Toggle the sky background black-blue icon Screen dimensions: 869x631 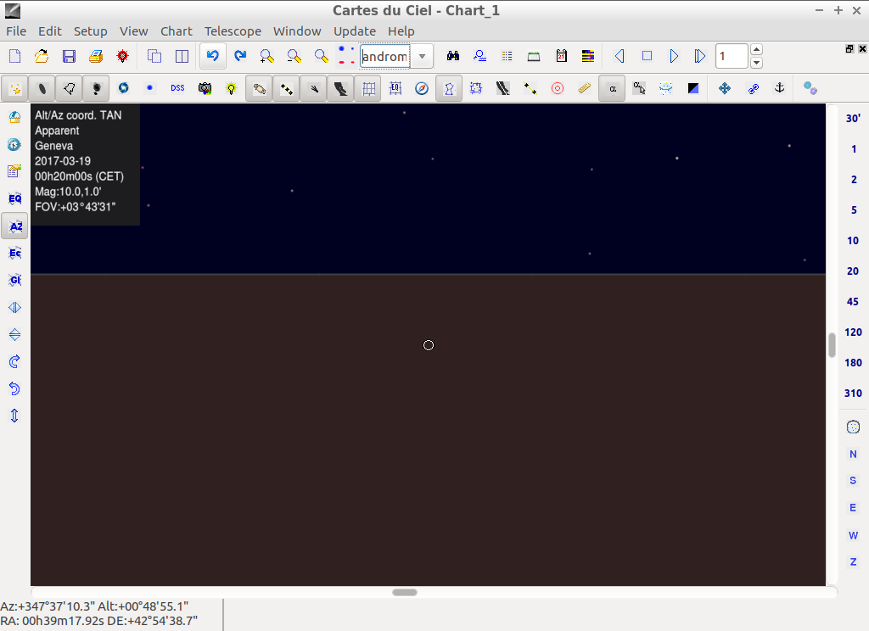tap(693, 88)
